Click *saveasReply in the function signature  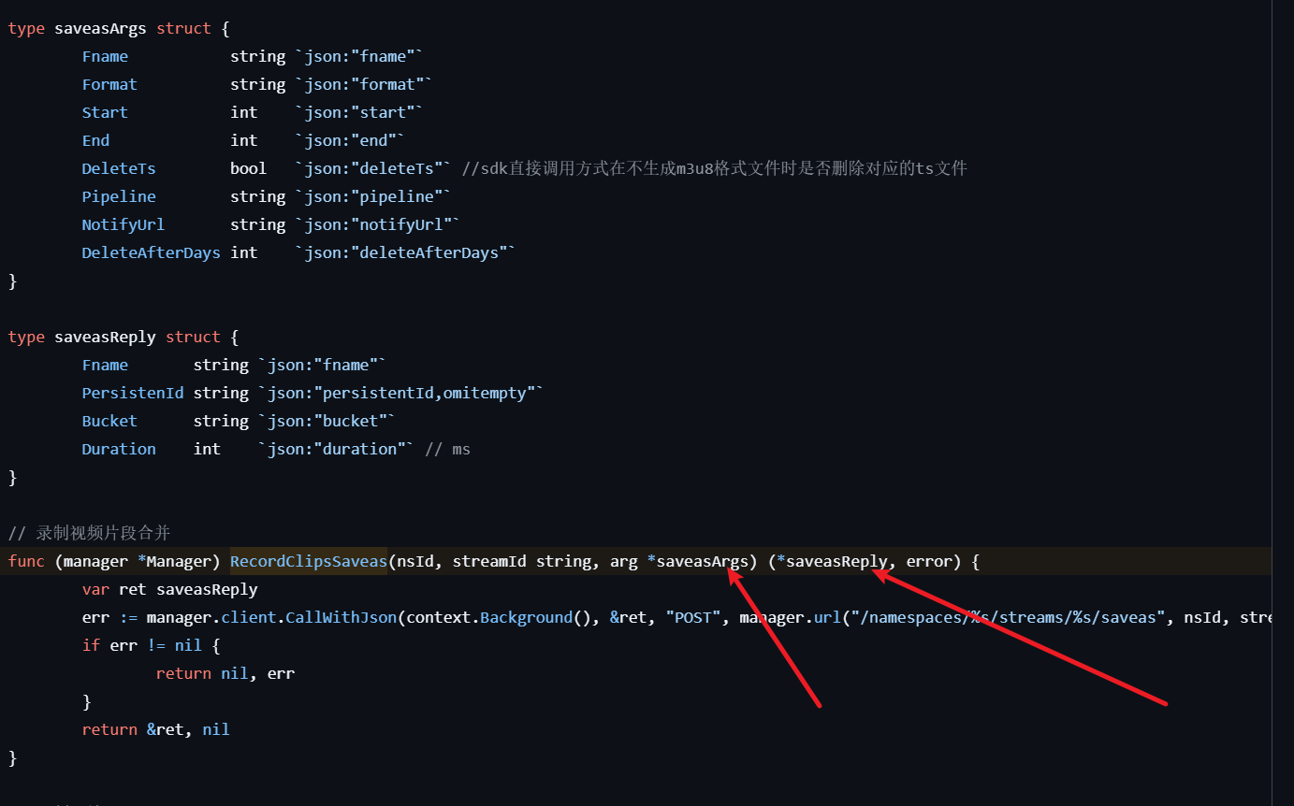[x=832, y=561]
